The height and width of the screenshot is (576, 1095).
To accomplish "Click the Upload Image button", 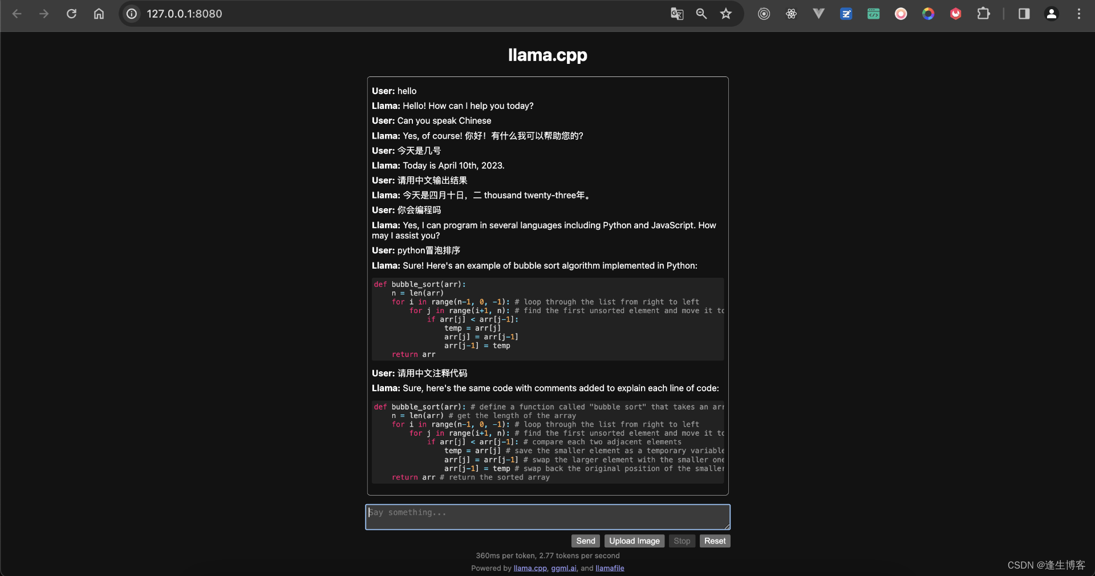I will coord(634,541).
